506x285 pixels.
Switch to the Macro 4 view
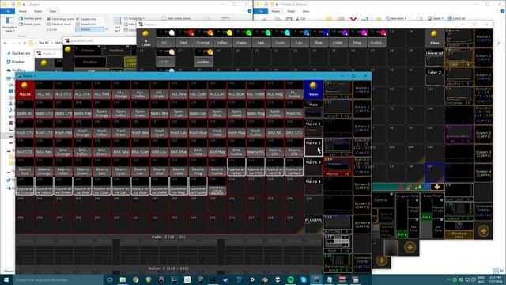[x=313, y=186]
